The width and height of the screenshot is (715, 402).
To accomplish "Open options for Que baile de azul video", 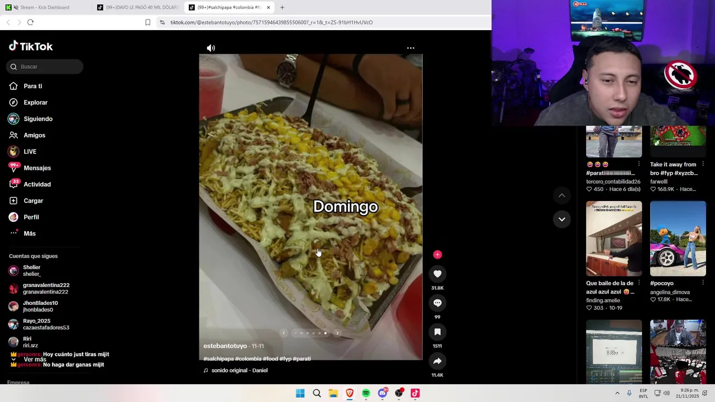I will click(x=639, y=283).
